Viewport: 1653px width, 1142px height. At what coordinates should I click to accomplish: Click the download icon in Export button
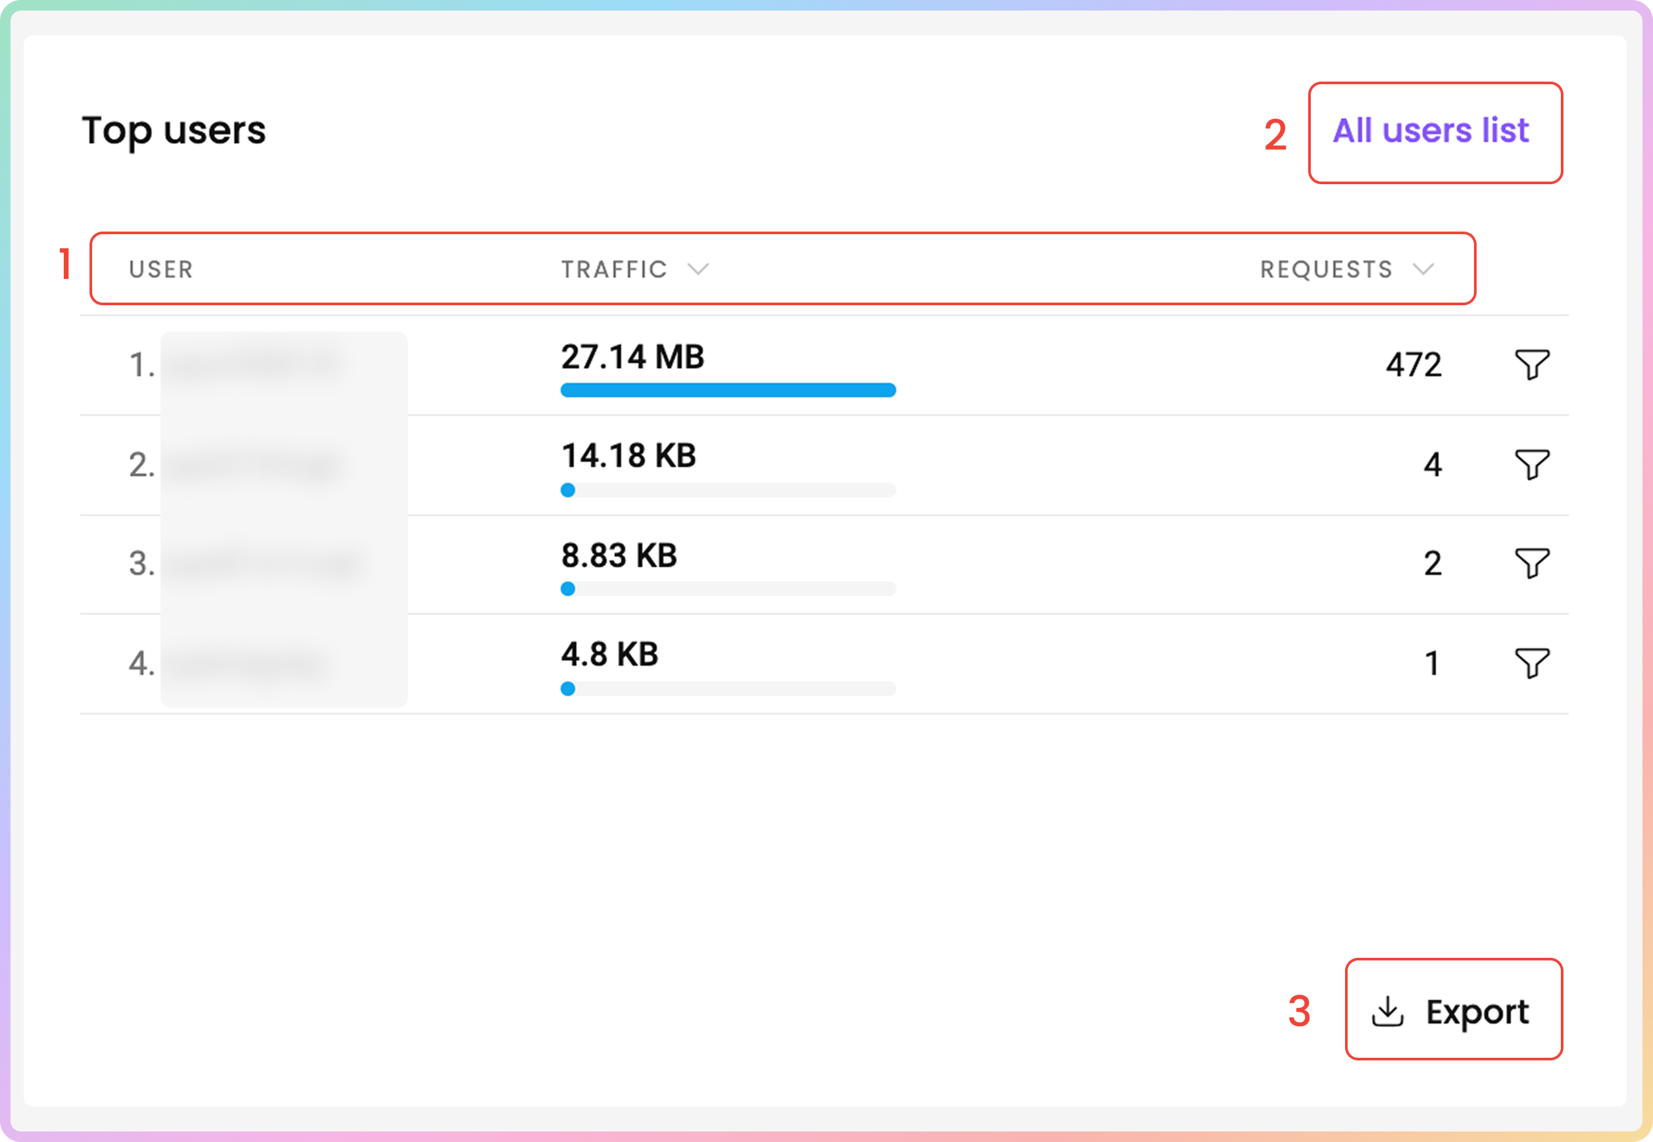point(1386,1011)
